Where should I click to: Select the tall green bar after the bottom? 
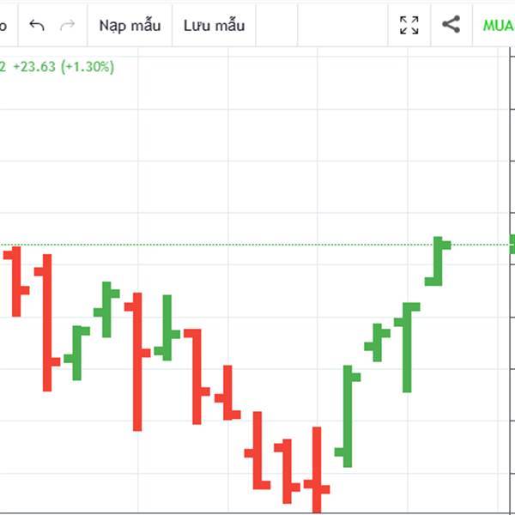click(x=348, y=416)
